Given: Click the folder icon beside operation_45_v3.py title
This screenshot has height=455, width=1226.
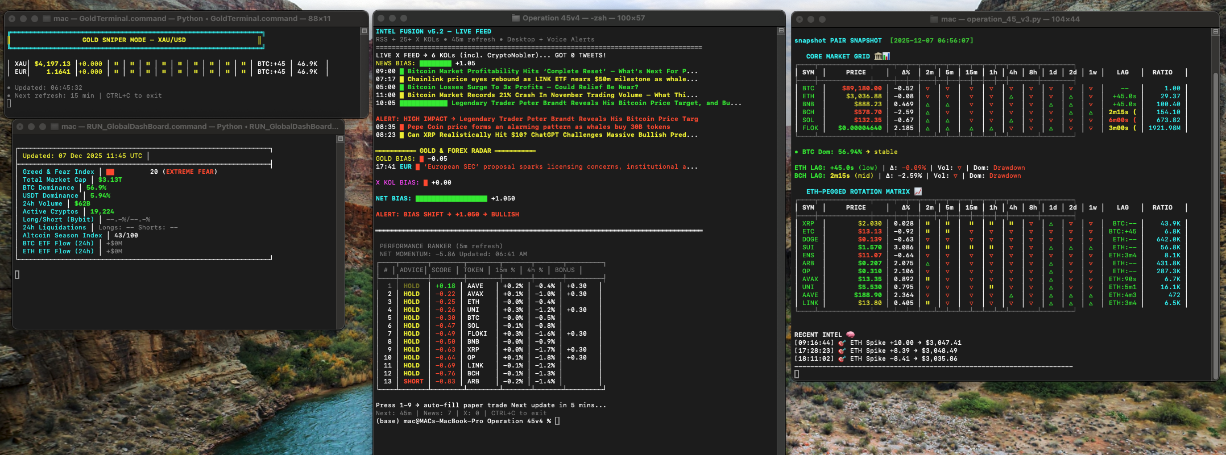Looking at the screenshot, I should (x=934, y=19).
